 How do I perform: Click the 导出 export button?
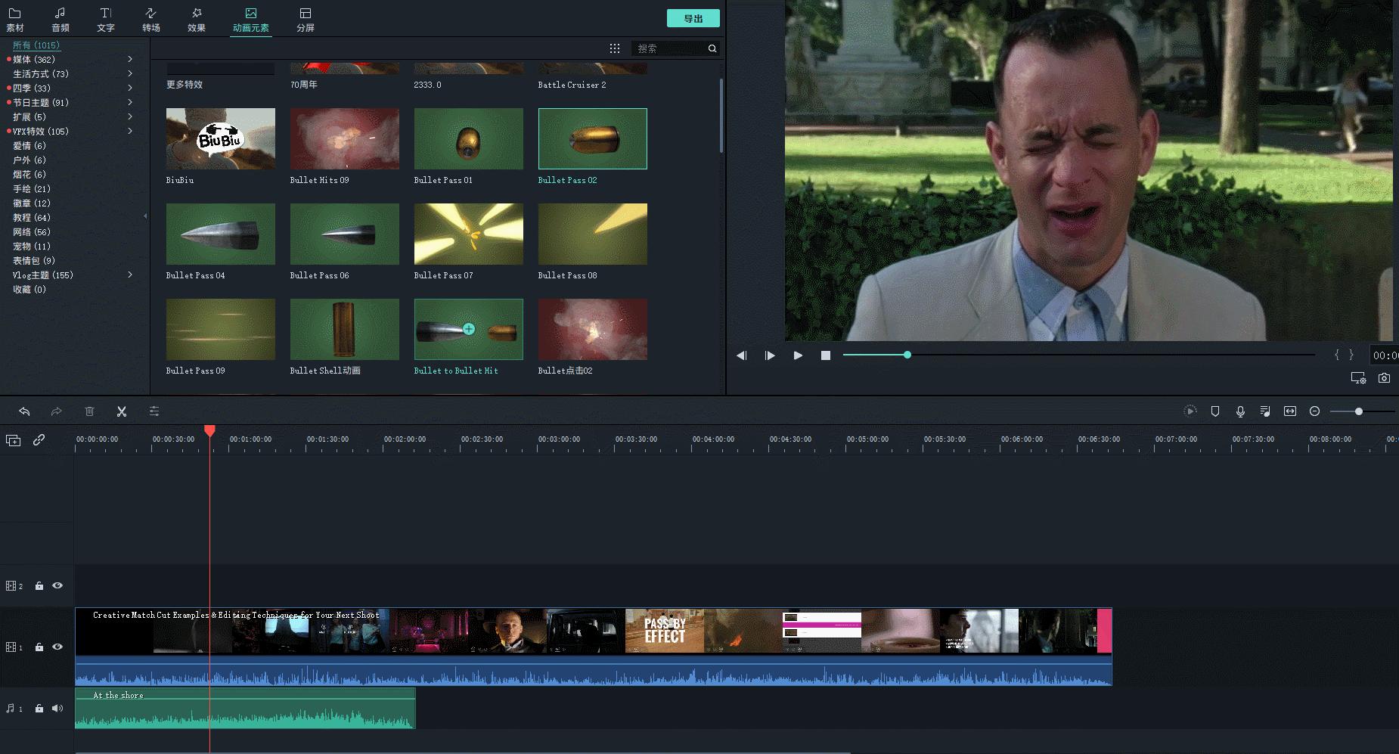click(x=693, y=19)
